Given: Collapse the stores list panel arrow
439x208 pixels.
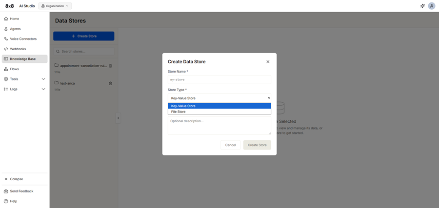Looking at the screenshot, I should coord(118,118).
